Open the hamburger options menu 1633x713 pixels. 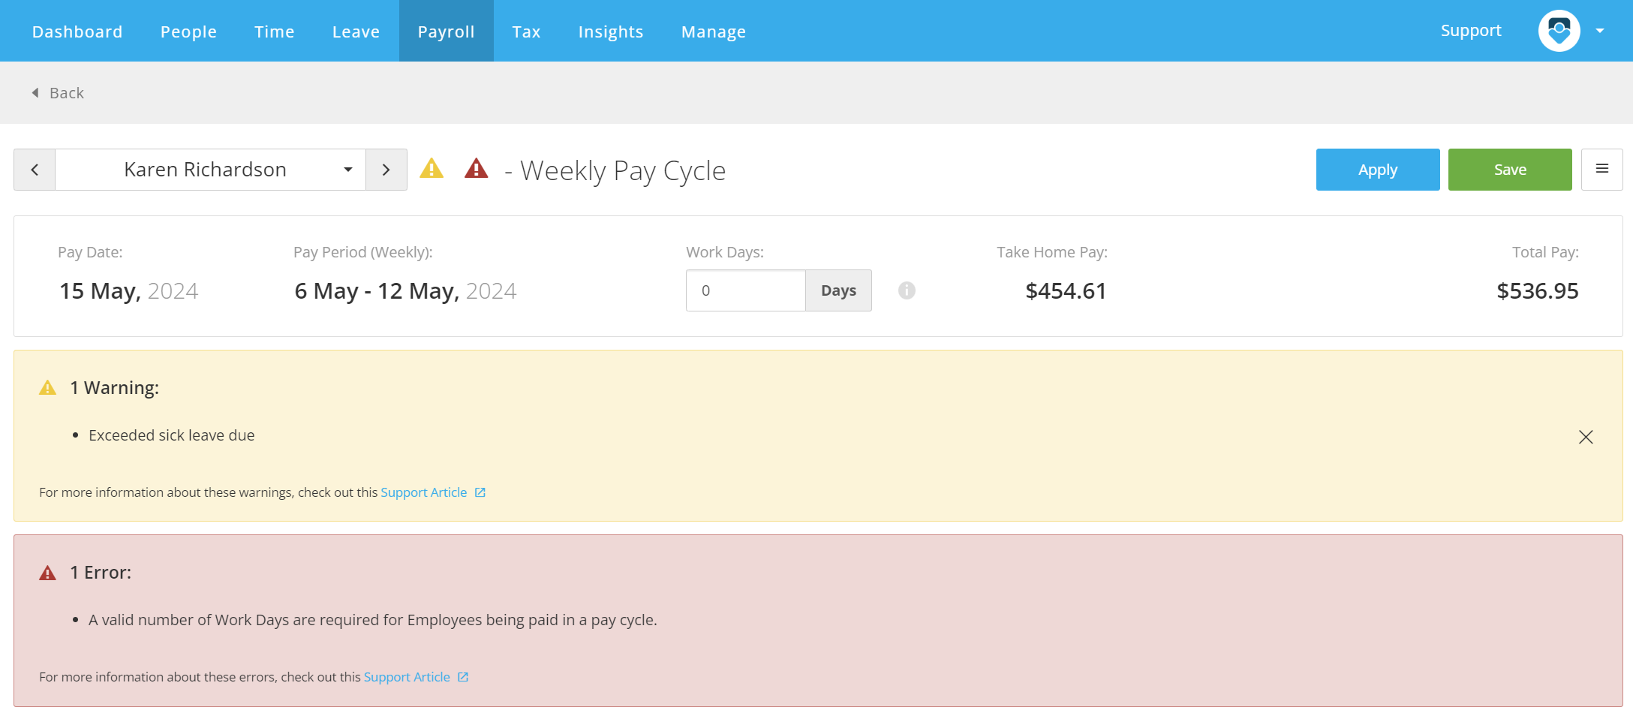[x=1602, y=170]
